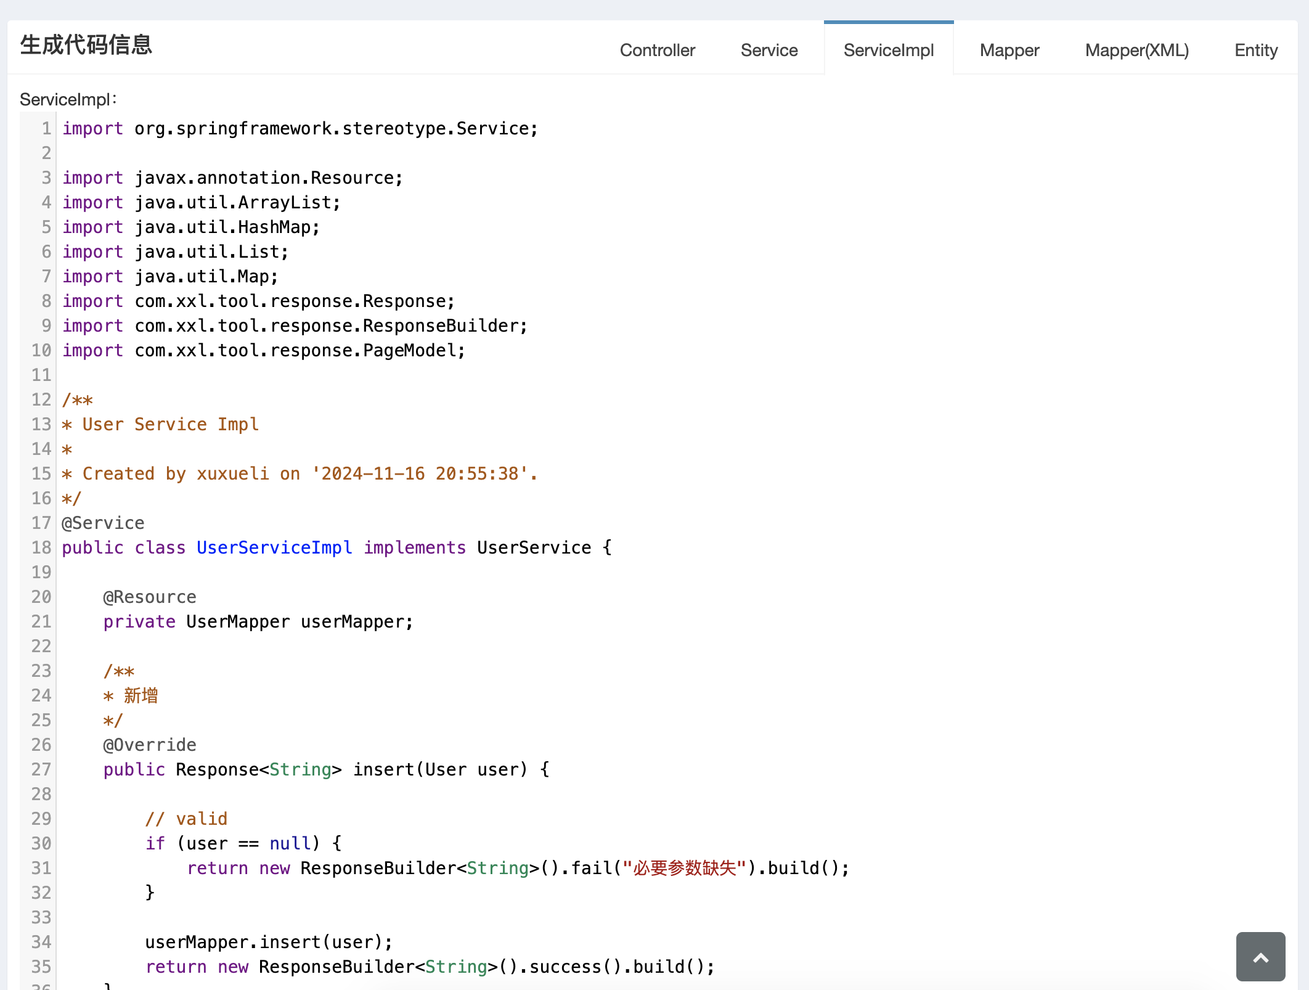
Task: Click the ServiceImpl label above the code
Action: [68, 99]
